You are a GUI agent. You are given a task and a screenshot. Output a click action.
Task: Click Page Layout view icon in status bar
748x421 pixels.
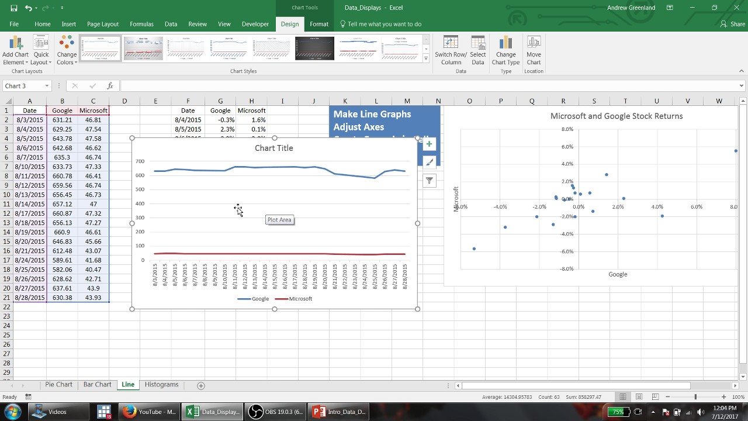[639, 397]
